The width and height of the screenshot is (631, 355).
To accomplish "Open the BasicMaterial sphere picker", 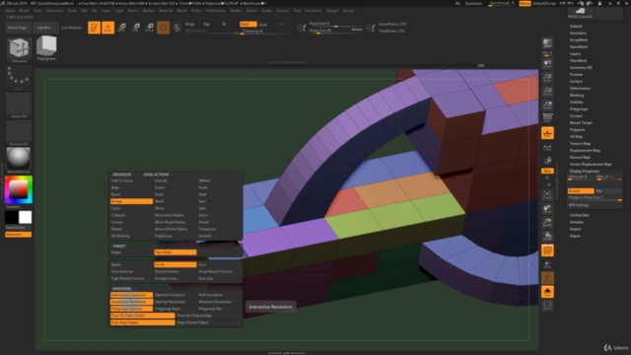I will (19, 159).
